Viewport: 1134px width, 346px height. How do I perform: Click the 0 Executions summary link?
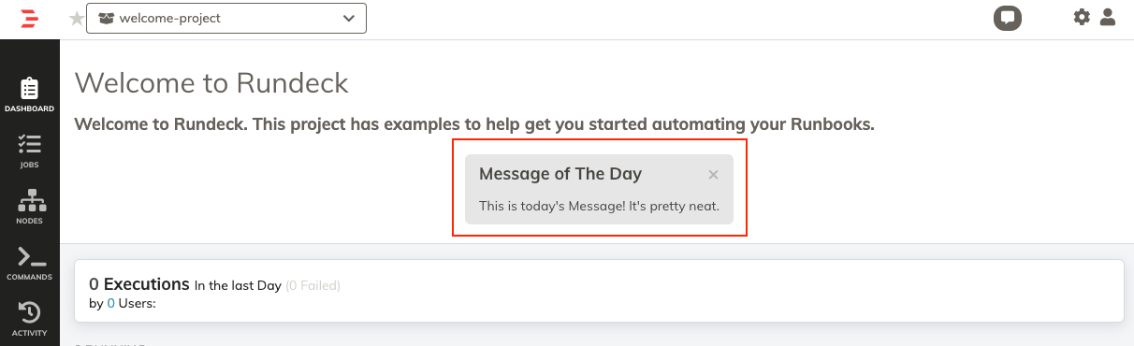[x=139, y=283]
